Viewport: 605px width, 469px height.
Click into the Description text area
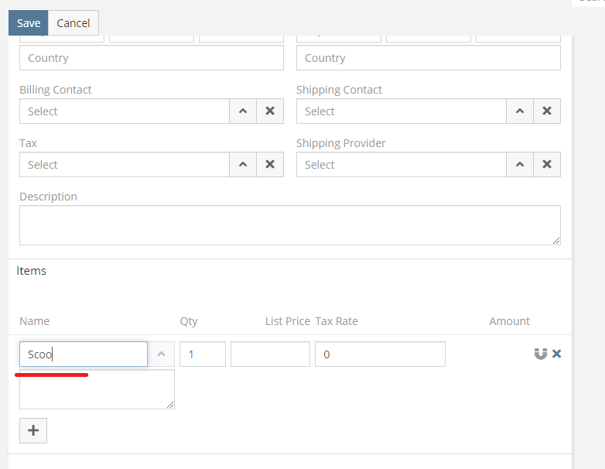[x=290, y=225]
